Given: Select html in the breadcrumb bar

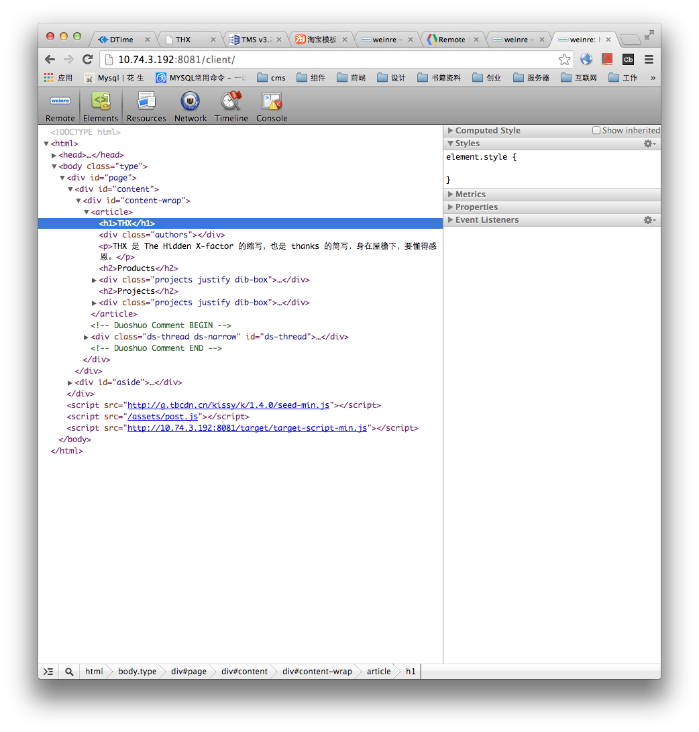Looking at the screenshot, I should pyautogui.click(x=94, y=672).
